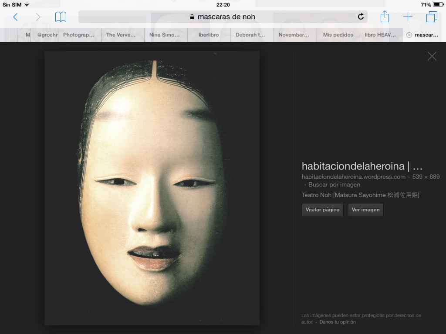Open the habitaciondelaheroina title link

pyautogui.click(x=362, y=166)
